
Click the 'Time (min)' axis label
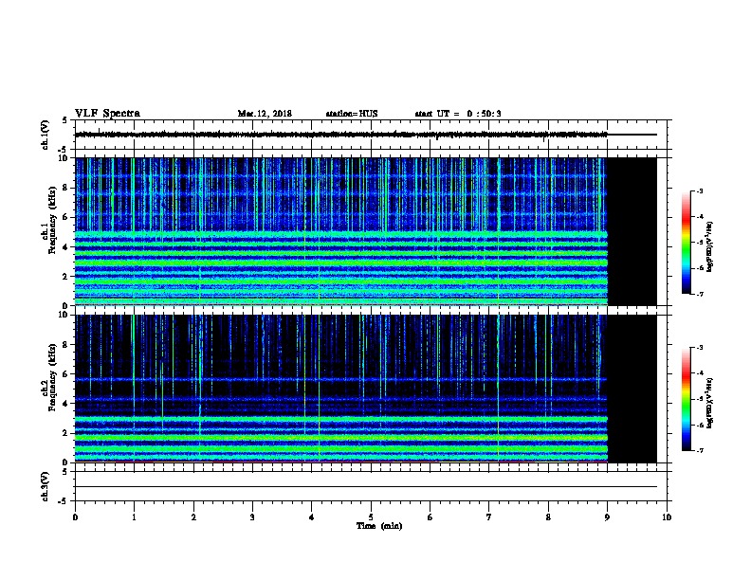point(379,526)
